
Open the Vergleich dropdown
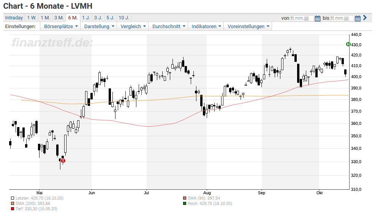click(133, 26)
